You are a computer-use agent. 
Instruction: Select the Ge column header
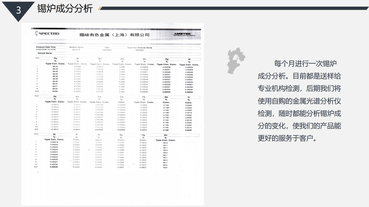point(166,97)
